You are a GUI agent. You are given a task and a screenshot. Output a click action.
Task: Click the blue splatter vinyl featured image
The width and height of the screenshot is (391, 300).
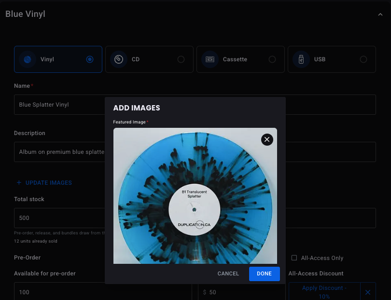(x=195, y=196)
